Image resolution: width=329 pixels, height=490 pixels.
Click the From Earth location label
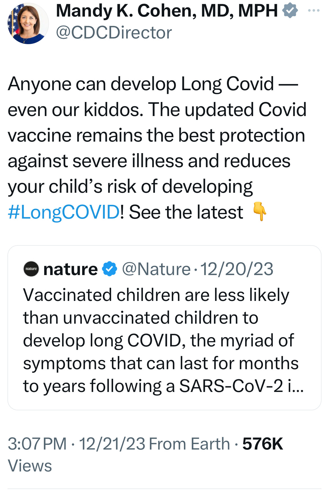tap(189, 444)
